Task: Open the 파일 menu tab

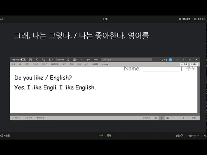Action: click(x=14, y=64)
